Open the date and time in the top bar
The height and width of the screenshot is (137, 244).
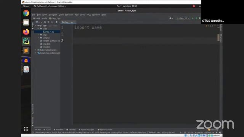[x=127, y=6]
